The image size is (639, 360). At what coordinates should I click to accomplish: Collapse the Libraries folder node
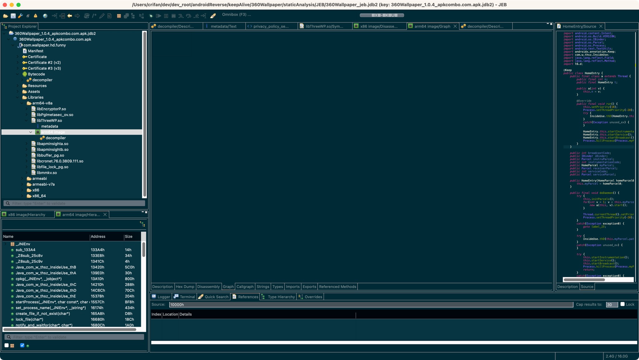coord(17,97)
